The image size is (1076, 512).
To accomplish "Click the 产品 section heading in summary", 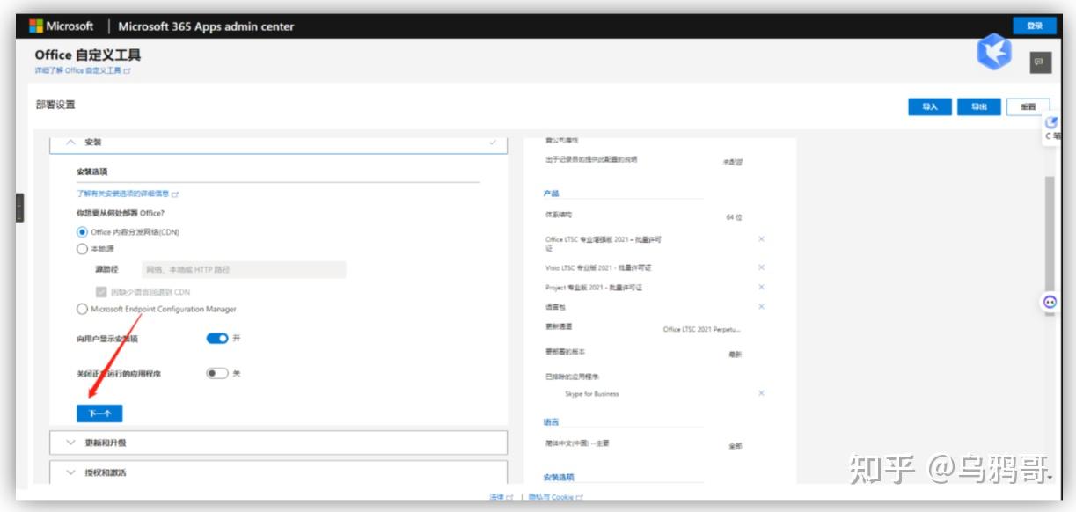I will pyautogui.click(x=552, y=194).
